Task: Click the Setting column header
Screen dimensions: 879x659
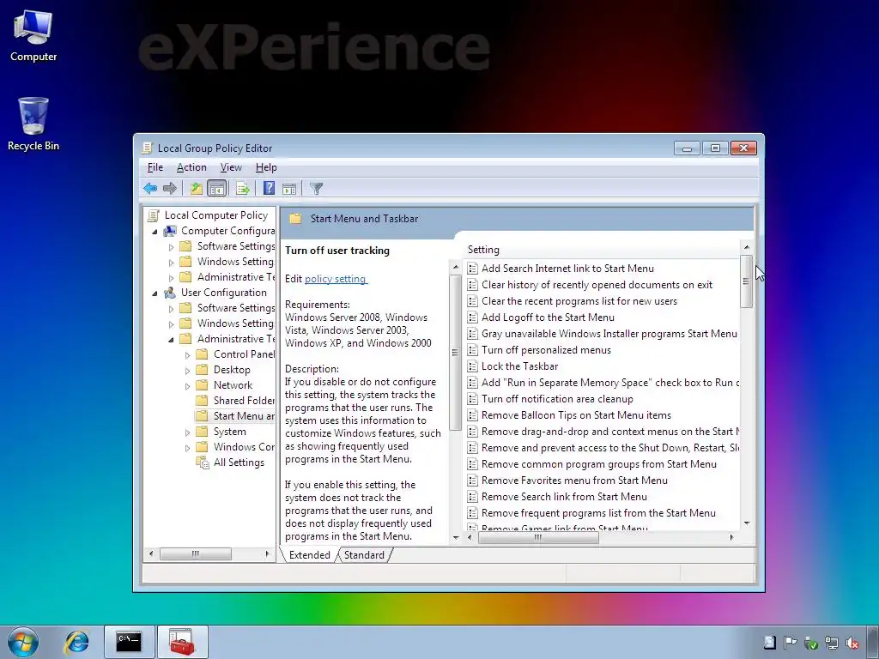Action: click(603, 250)
